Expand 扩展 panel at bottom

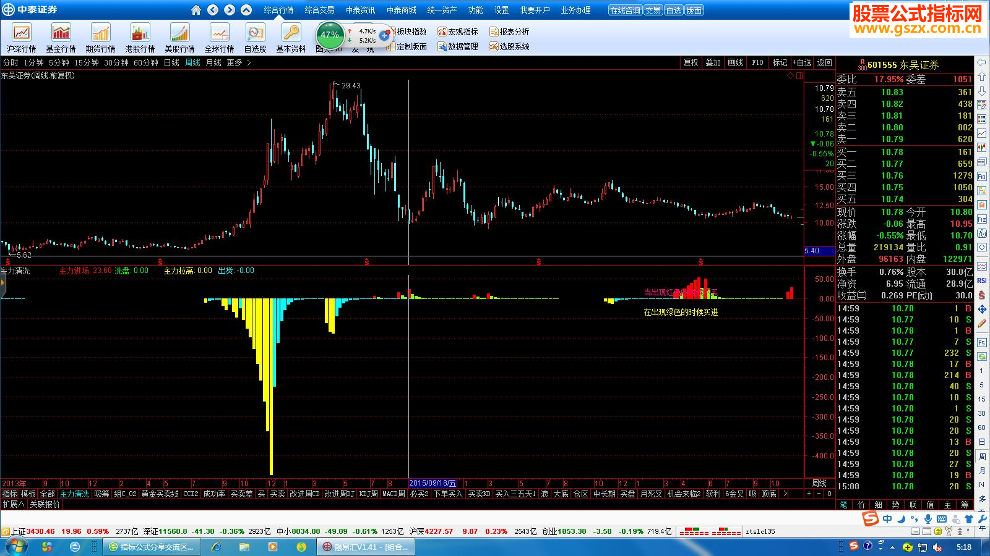(13, 504)
